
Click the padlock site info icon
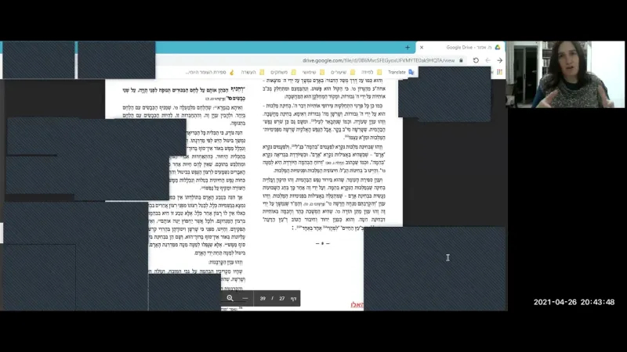460,60
